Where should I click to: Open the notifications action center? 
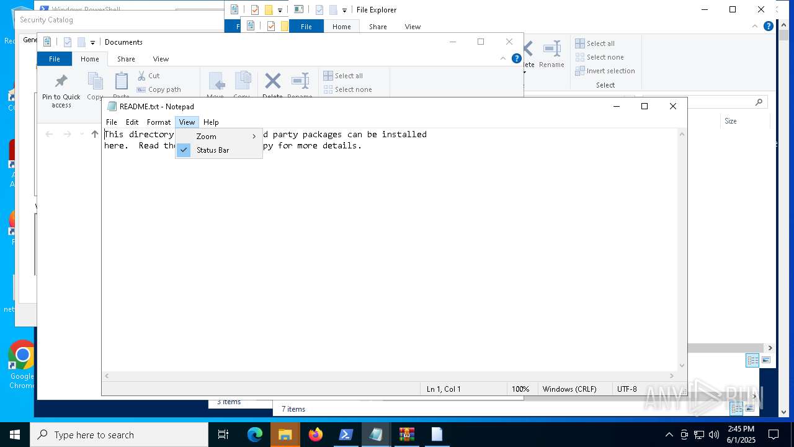(773, 435)
